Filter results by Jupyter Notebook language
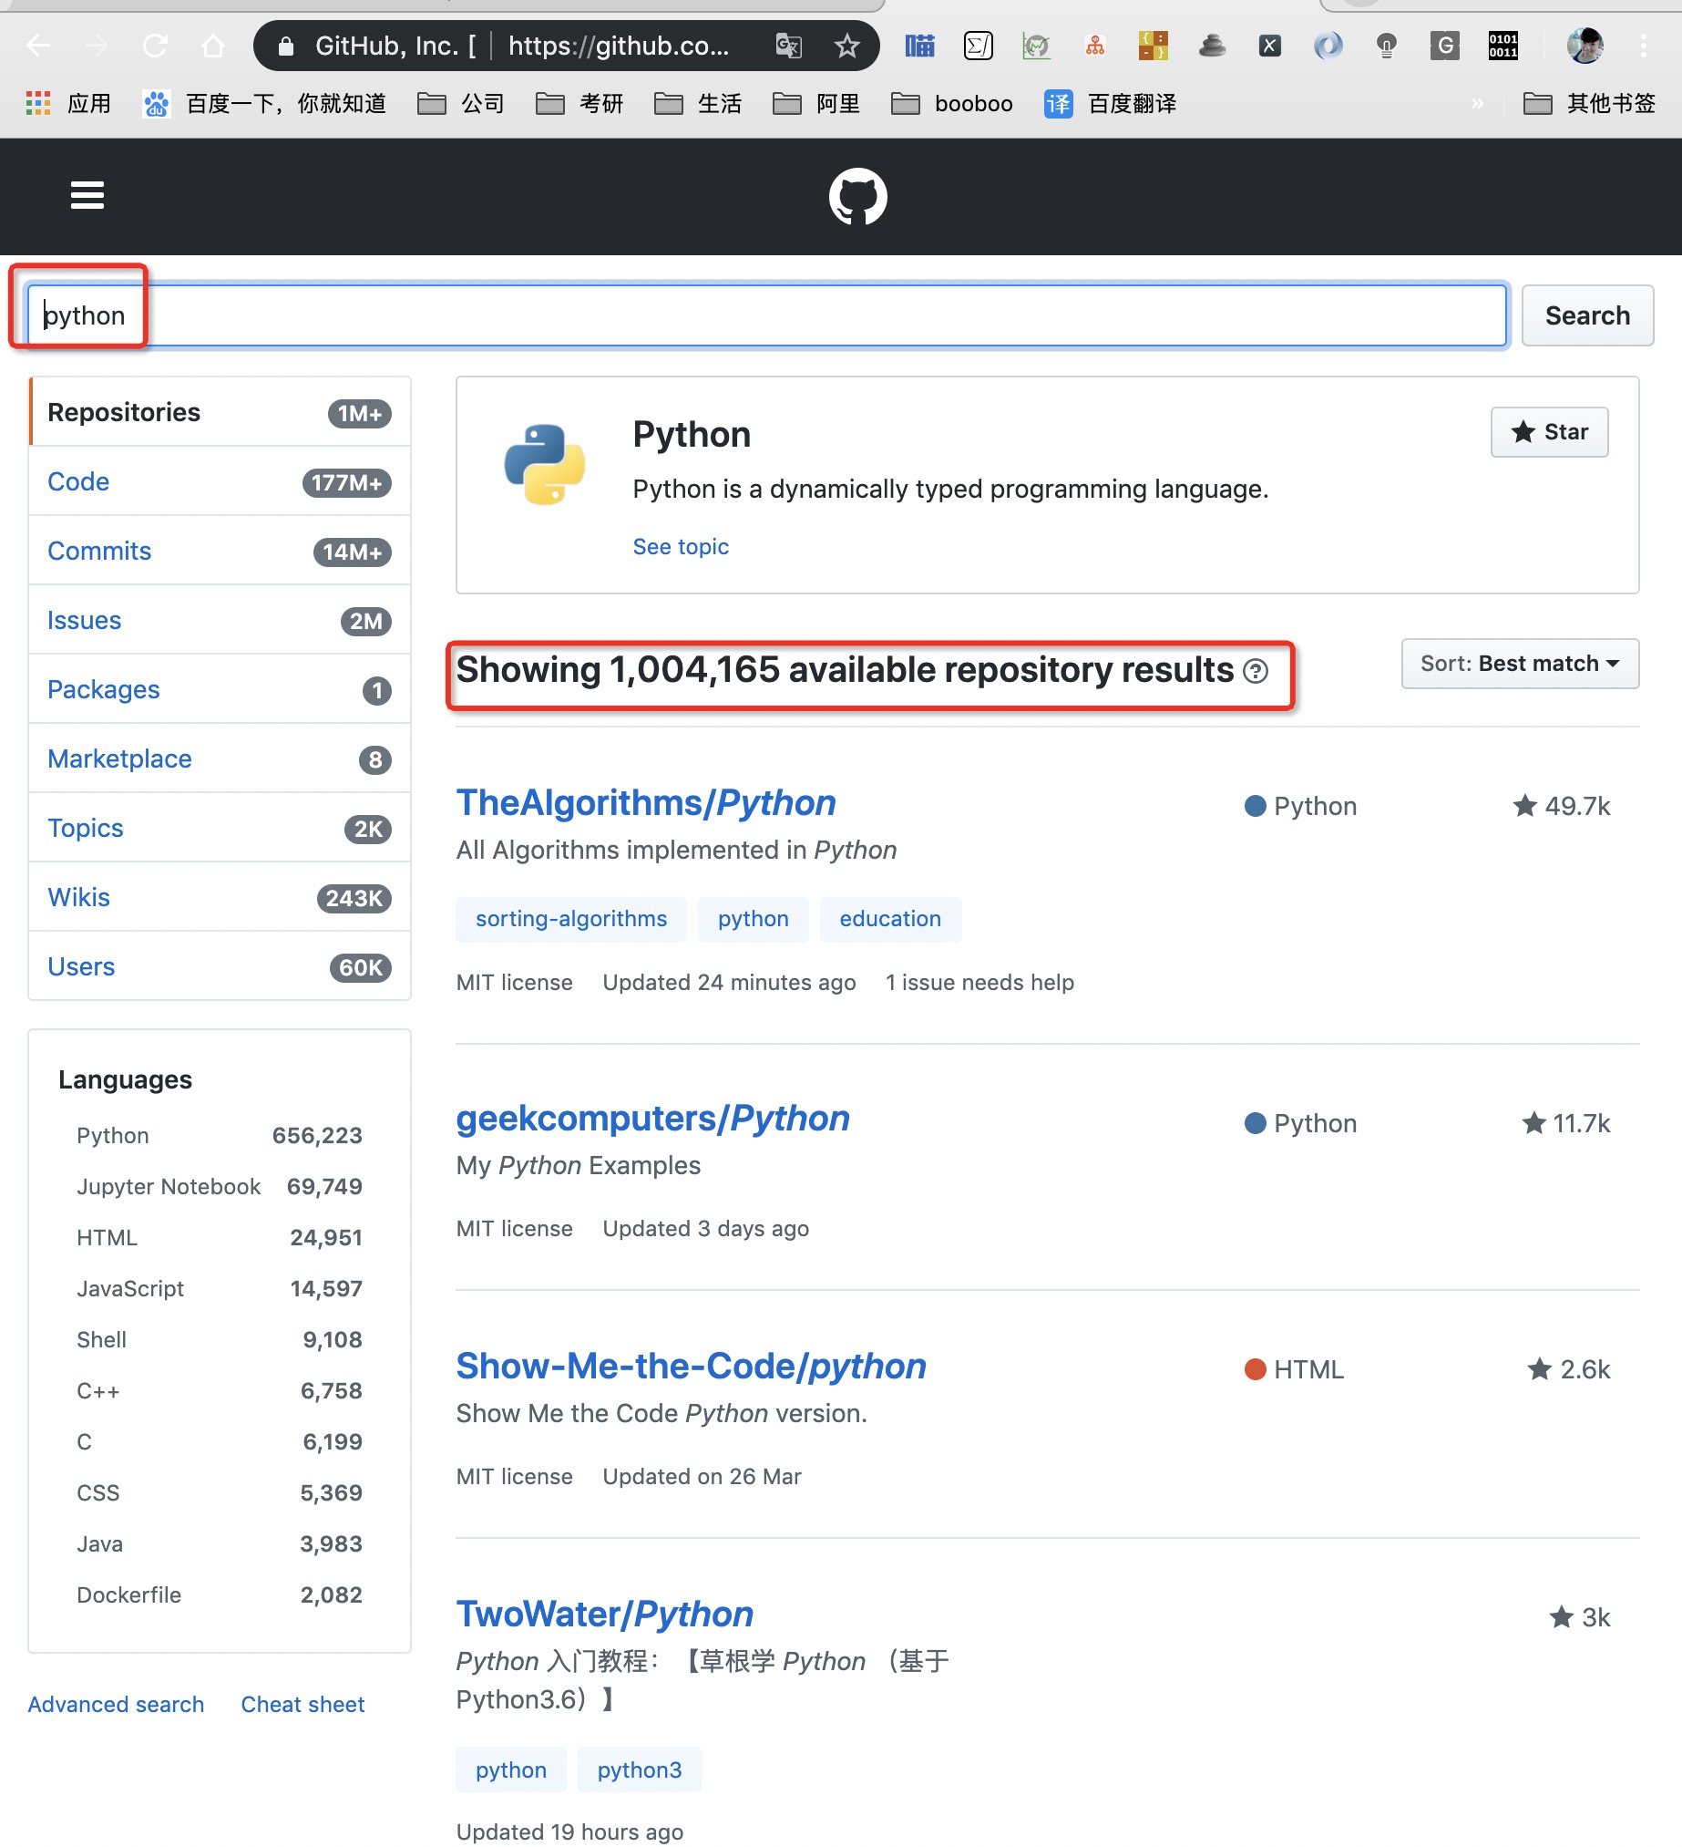The width and height of the screenshot is (1682, 1847). 169,1186
